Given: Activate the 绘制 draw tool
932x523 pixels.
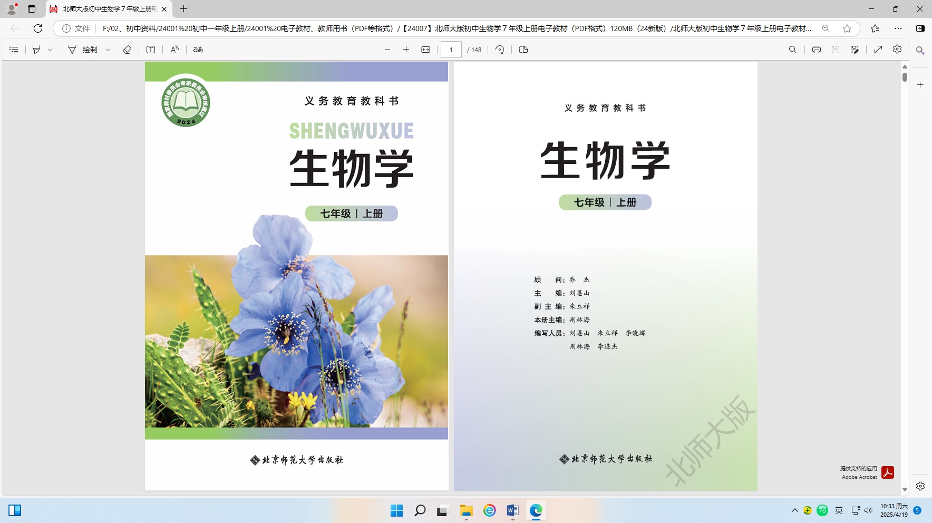Looking at the screenshot, I should [x=83, y=50].
